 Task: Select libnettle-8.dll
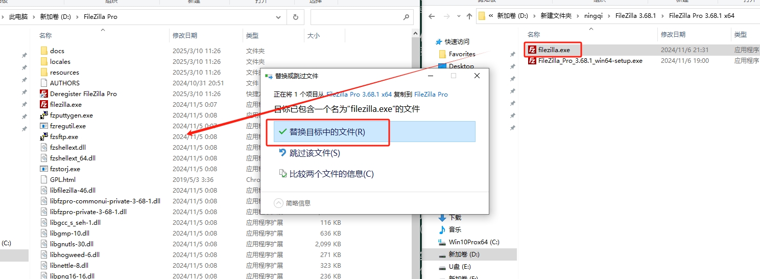tap(69, 265)
